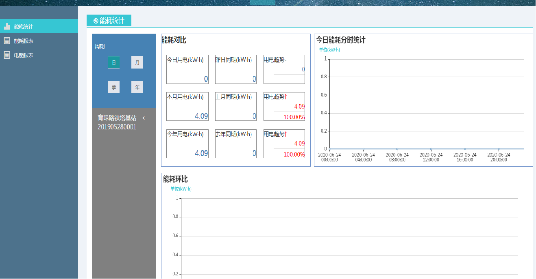This screenshot has height=279, width=536.
Task: Open the 能耗报表 sidebar menu label
Action: 24,41
